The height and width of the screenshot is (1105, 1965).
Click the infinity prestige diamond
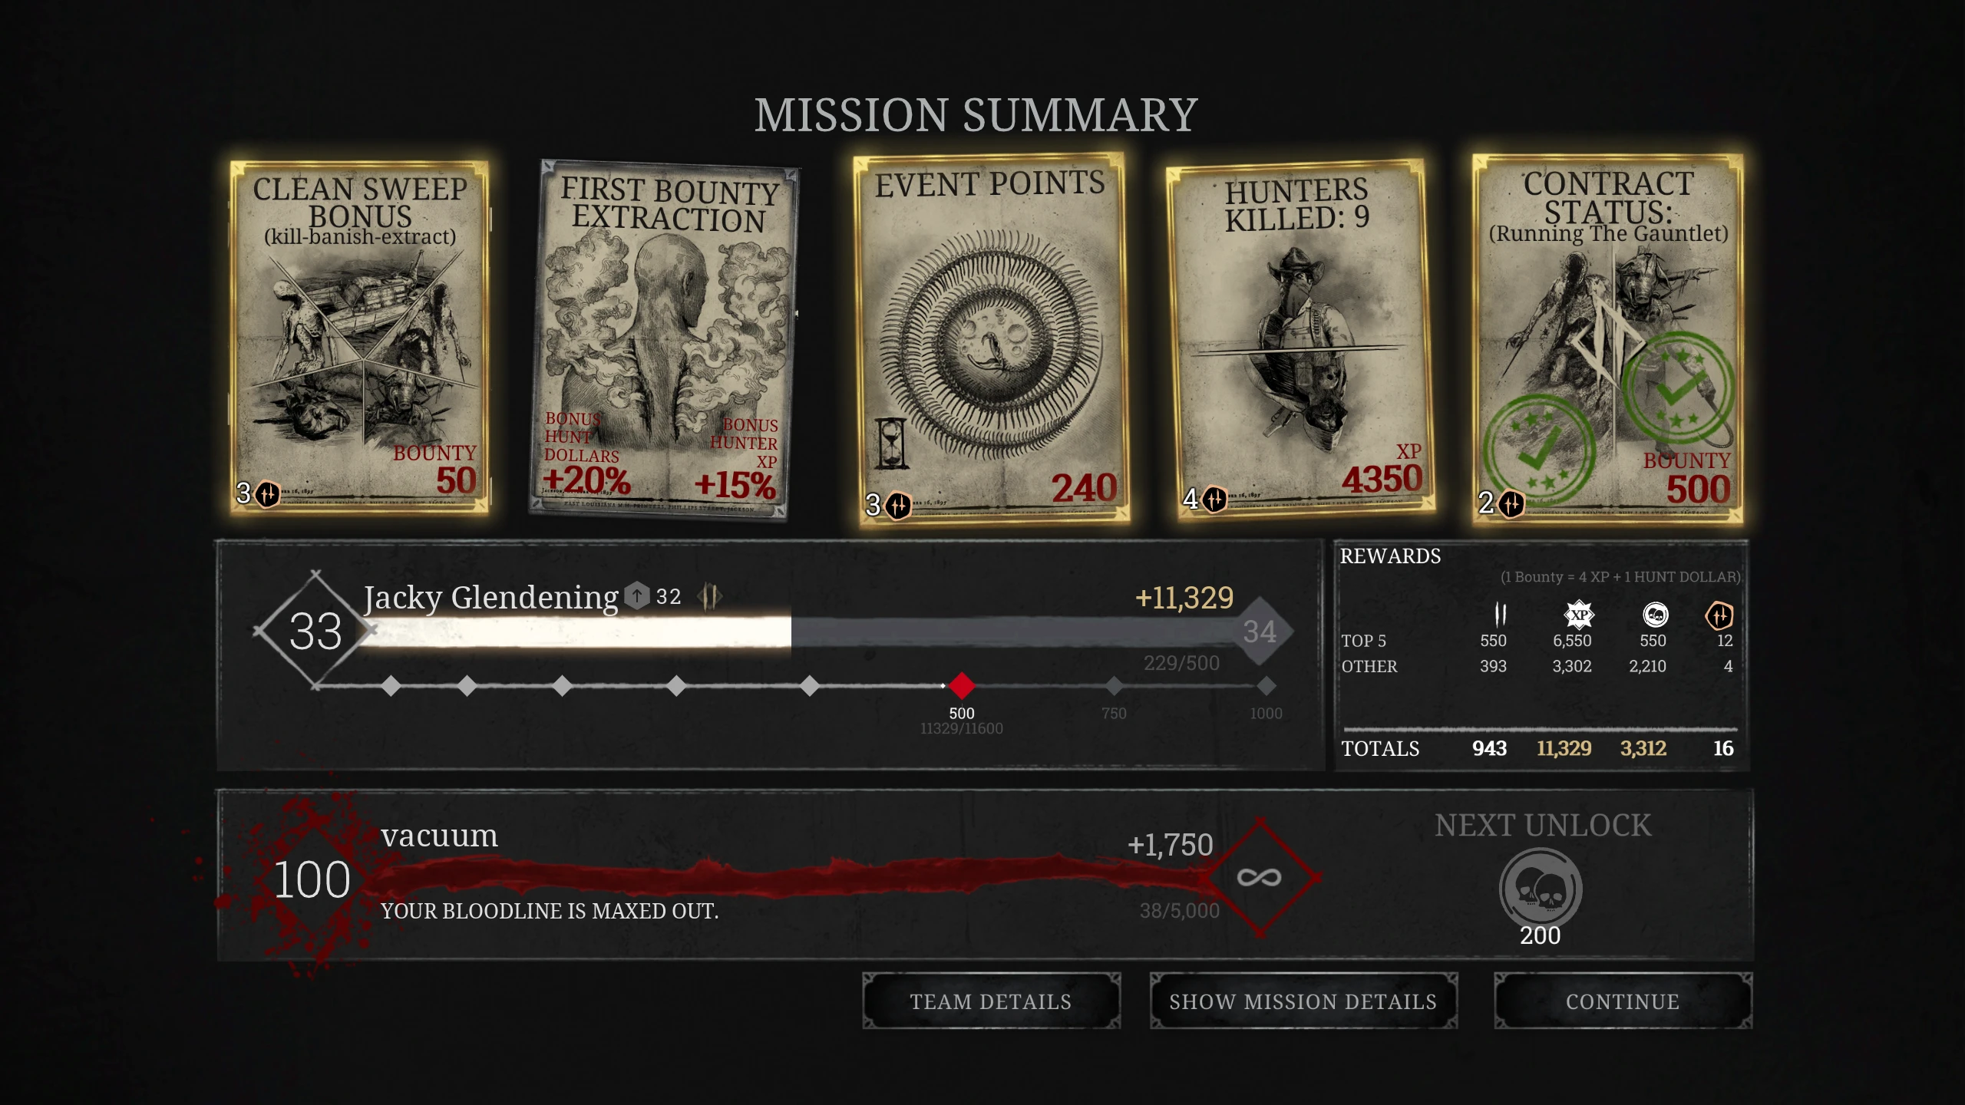point(1260,877)
